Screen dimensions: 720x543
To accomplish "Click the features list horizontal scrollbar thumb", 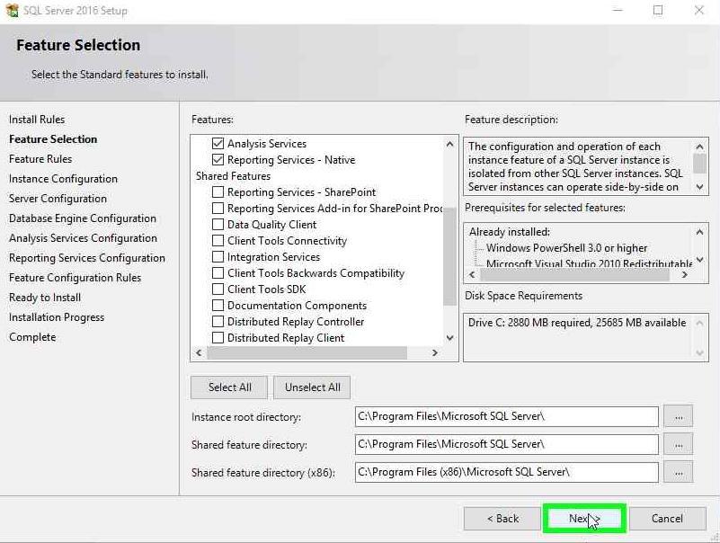I will [307, 352].
